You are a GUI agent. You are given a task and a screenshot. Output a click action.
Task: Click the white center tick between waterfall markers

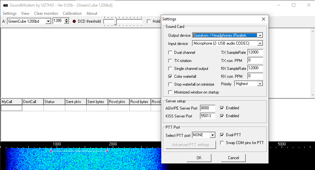click(x=79, y=151)
